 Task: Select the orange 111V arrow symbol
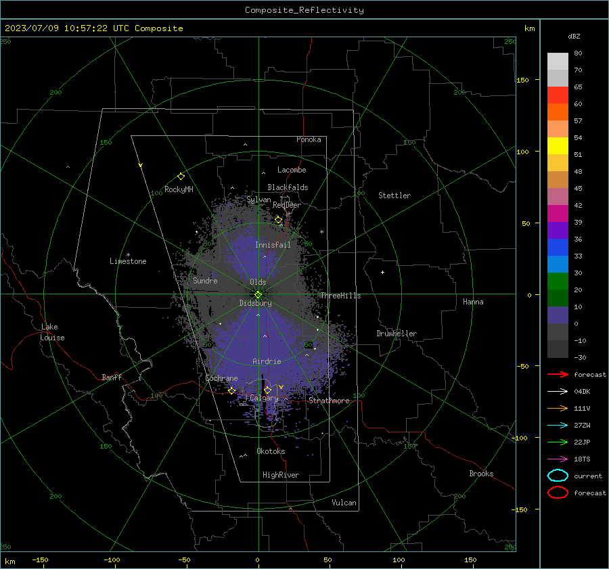pos(558,408)
